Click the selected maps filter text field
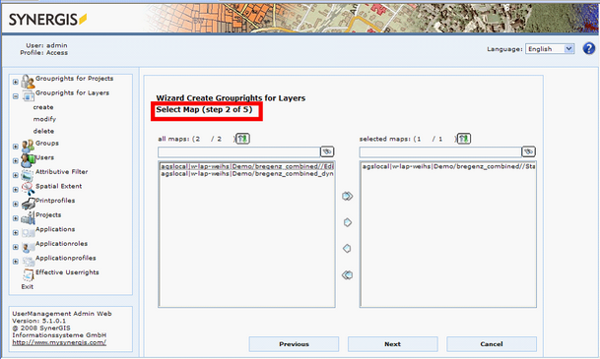Image resolution: width=600 pixels, height=359 pixels. click(x=440, y=152)
